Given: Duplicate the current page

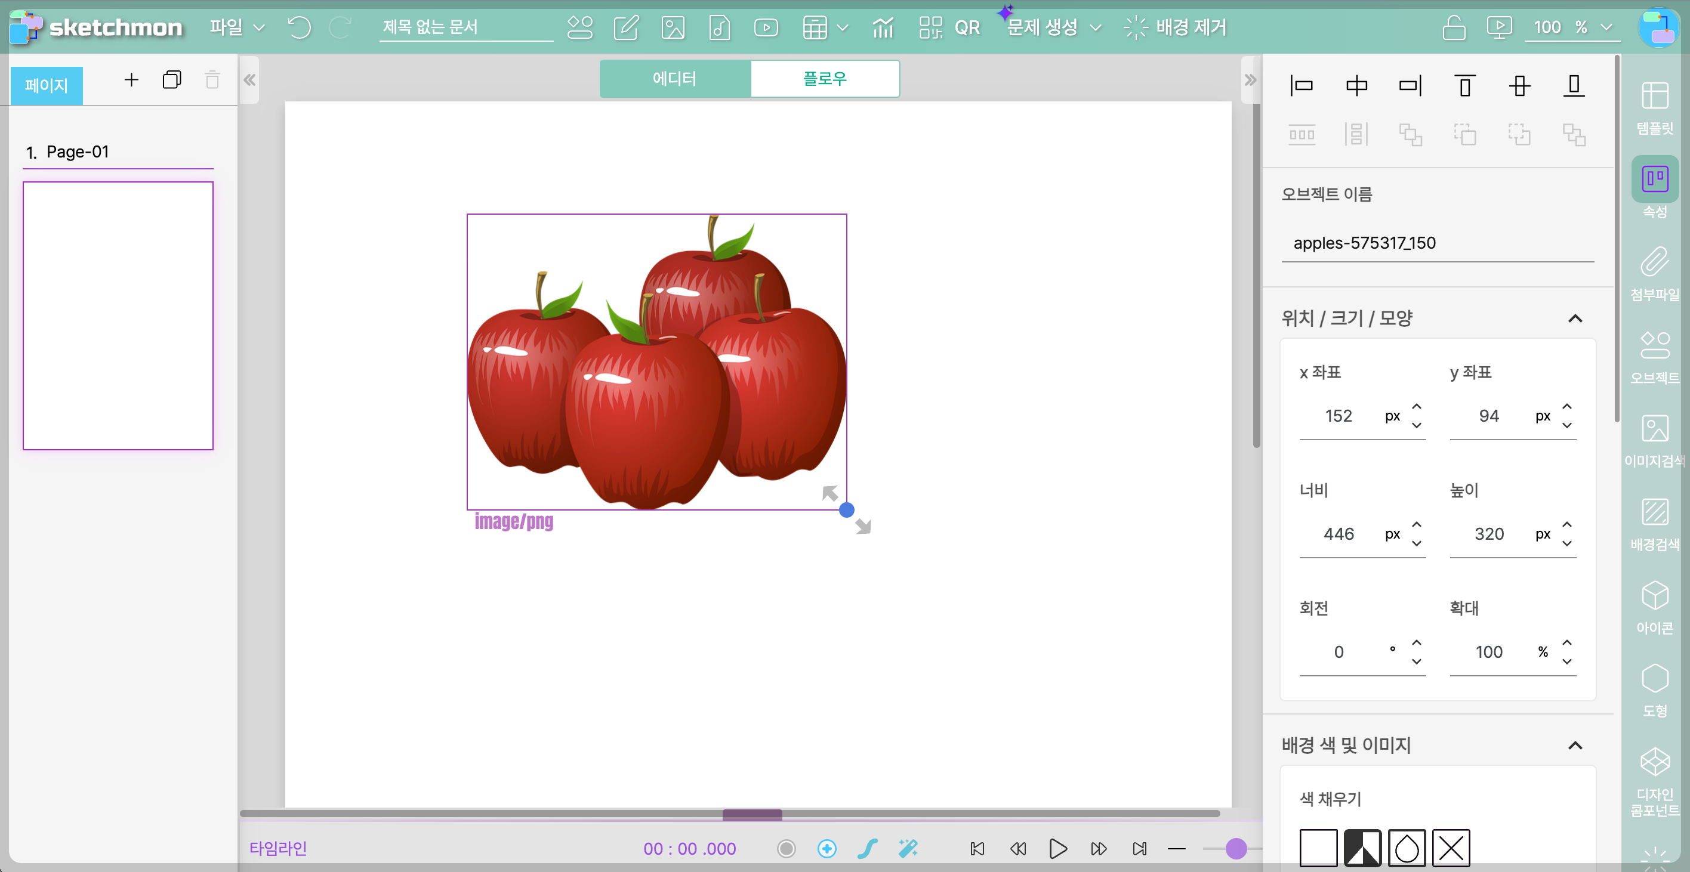Looking at the screenshot, I should tap(172, 80).
